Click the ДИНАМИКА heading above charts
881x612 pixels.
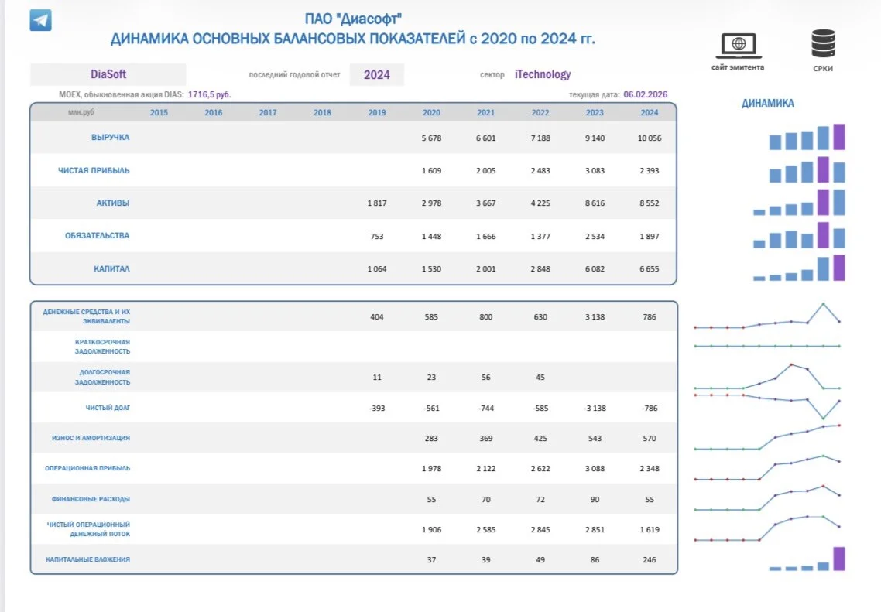[767, 104]
